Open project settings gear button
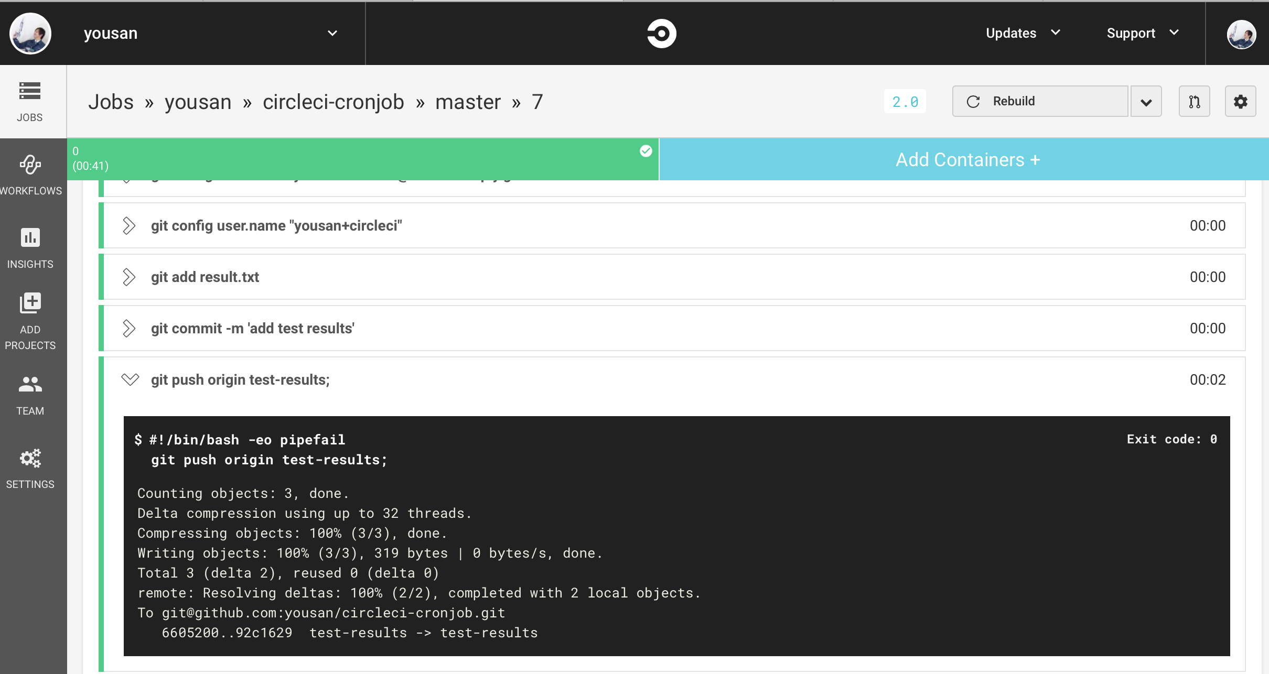This screenshot has width=1269, height=674. [x=1240, y=102]
